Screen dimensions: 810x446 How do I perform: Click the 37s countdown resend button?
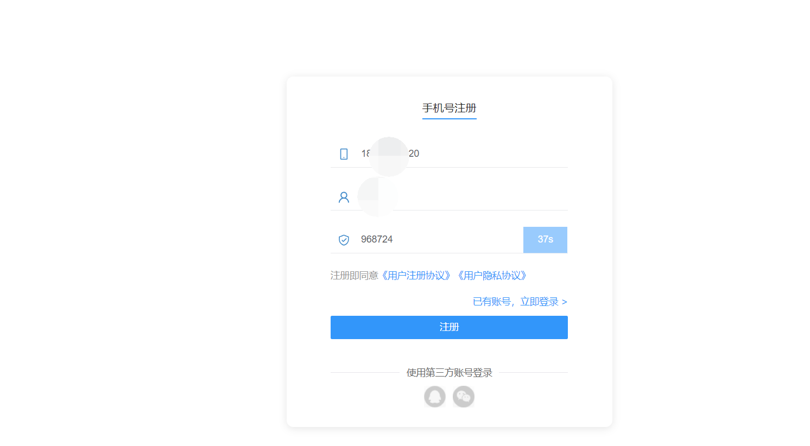545,240
